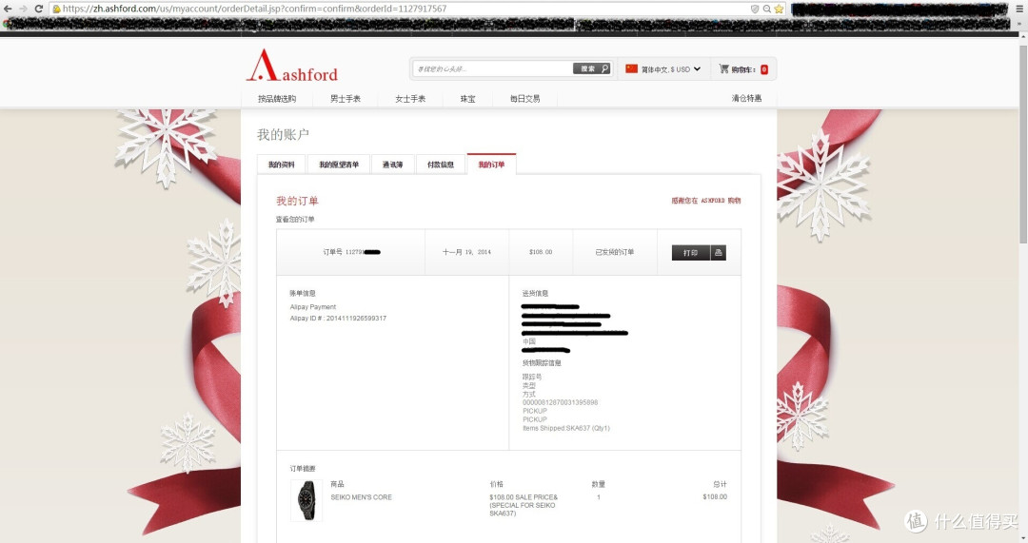Click the $108.00 total in 总计 column
The width and height of the screenshot is (1028, 543).
(x=715, y=497)
